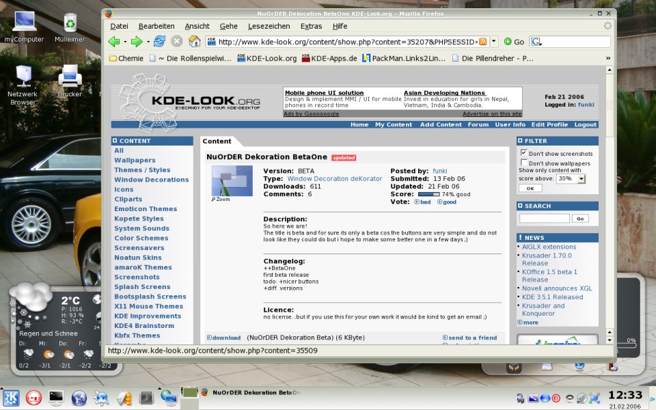This screenshot has width=656, height=410.
Task: Click the desktop pager preview in taskbar
Action: pos(189,392)
